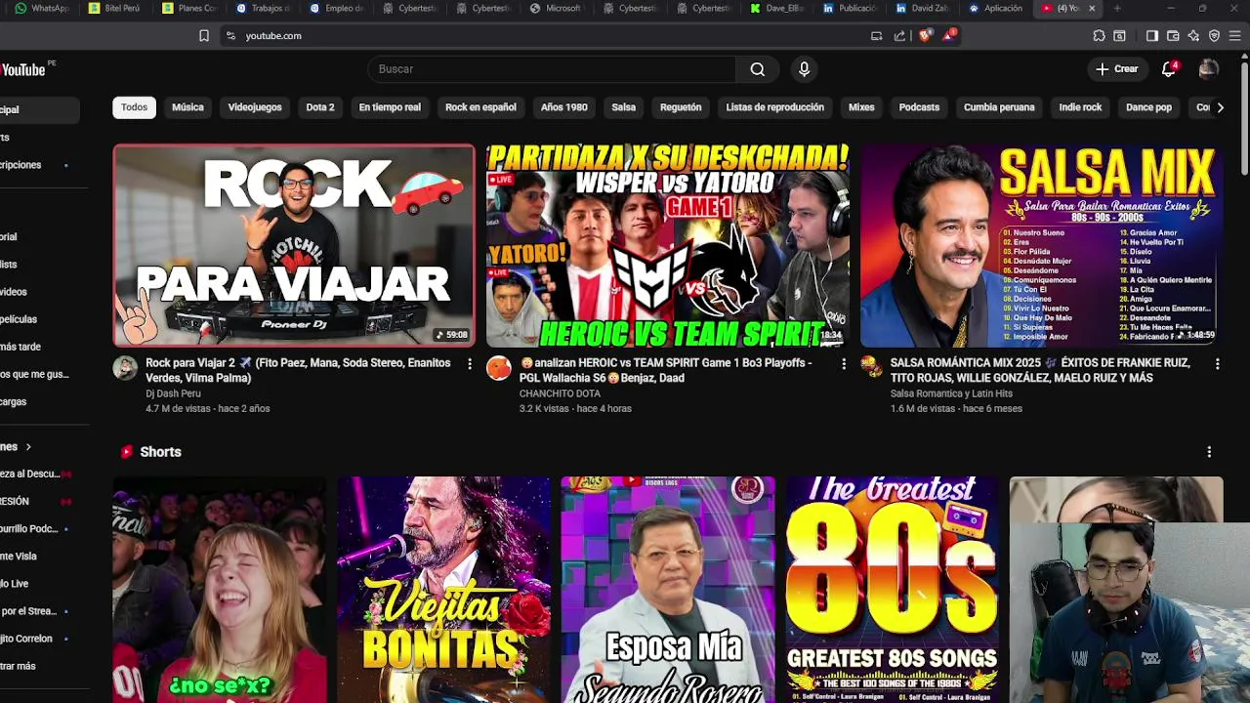The height and width of the screenshot is (703, 1250).
Task: Select the Todos filter chip
Action: pyautogui.click(x=134, y=107)
